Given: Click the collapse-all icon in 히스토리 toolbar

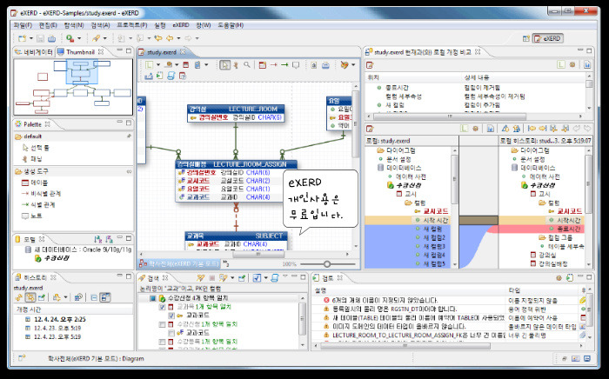Looking at the screenshot, I should pyautogui.click(x=94, y=297).
